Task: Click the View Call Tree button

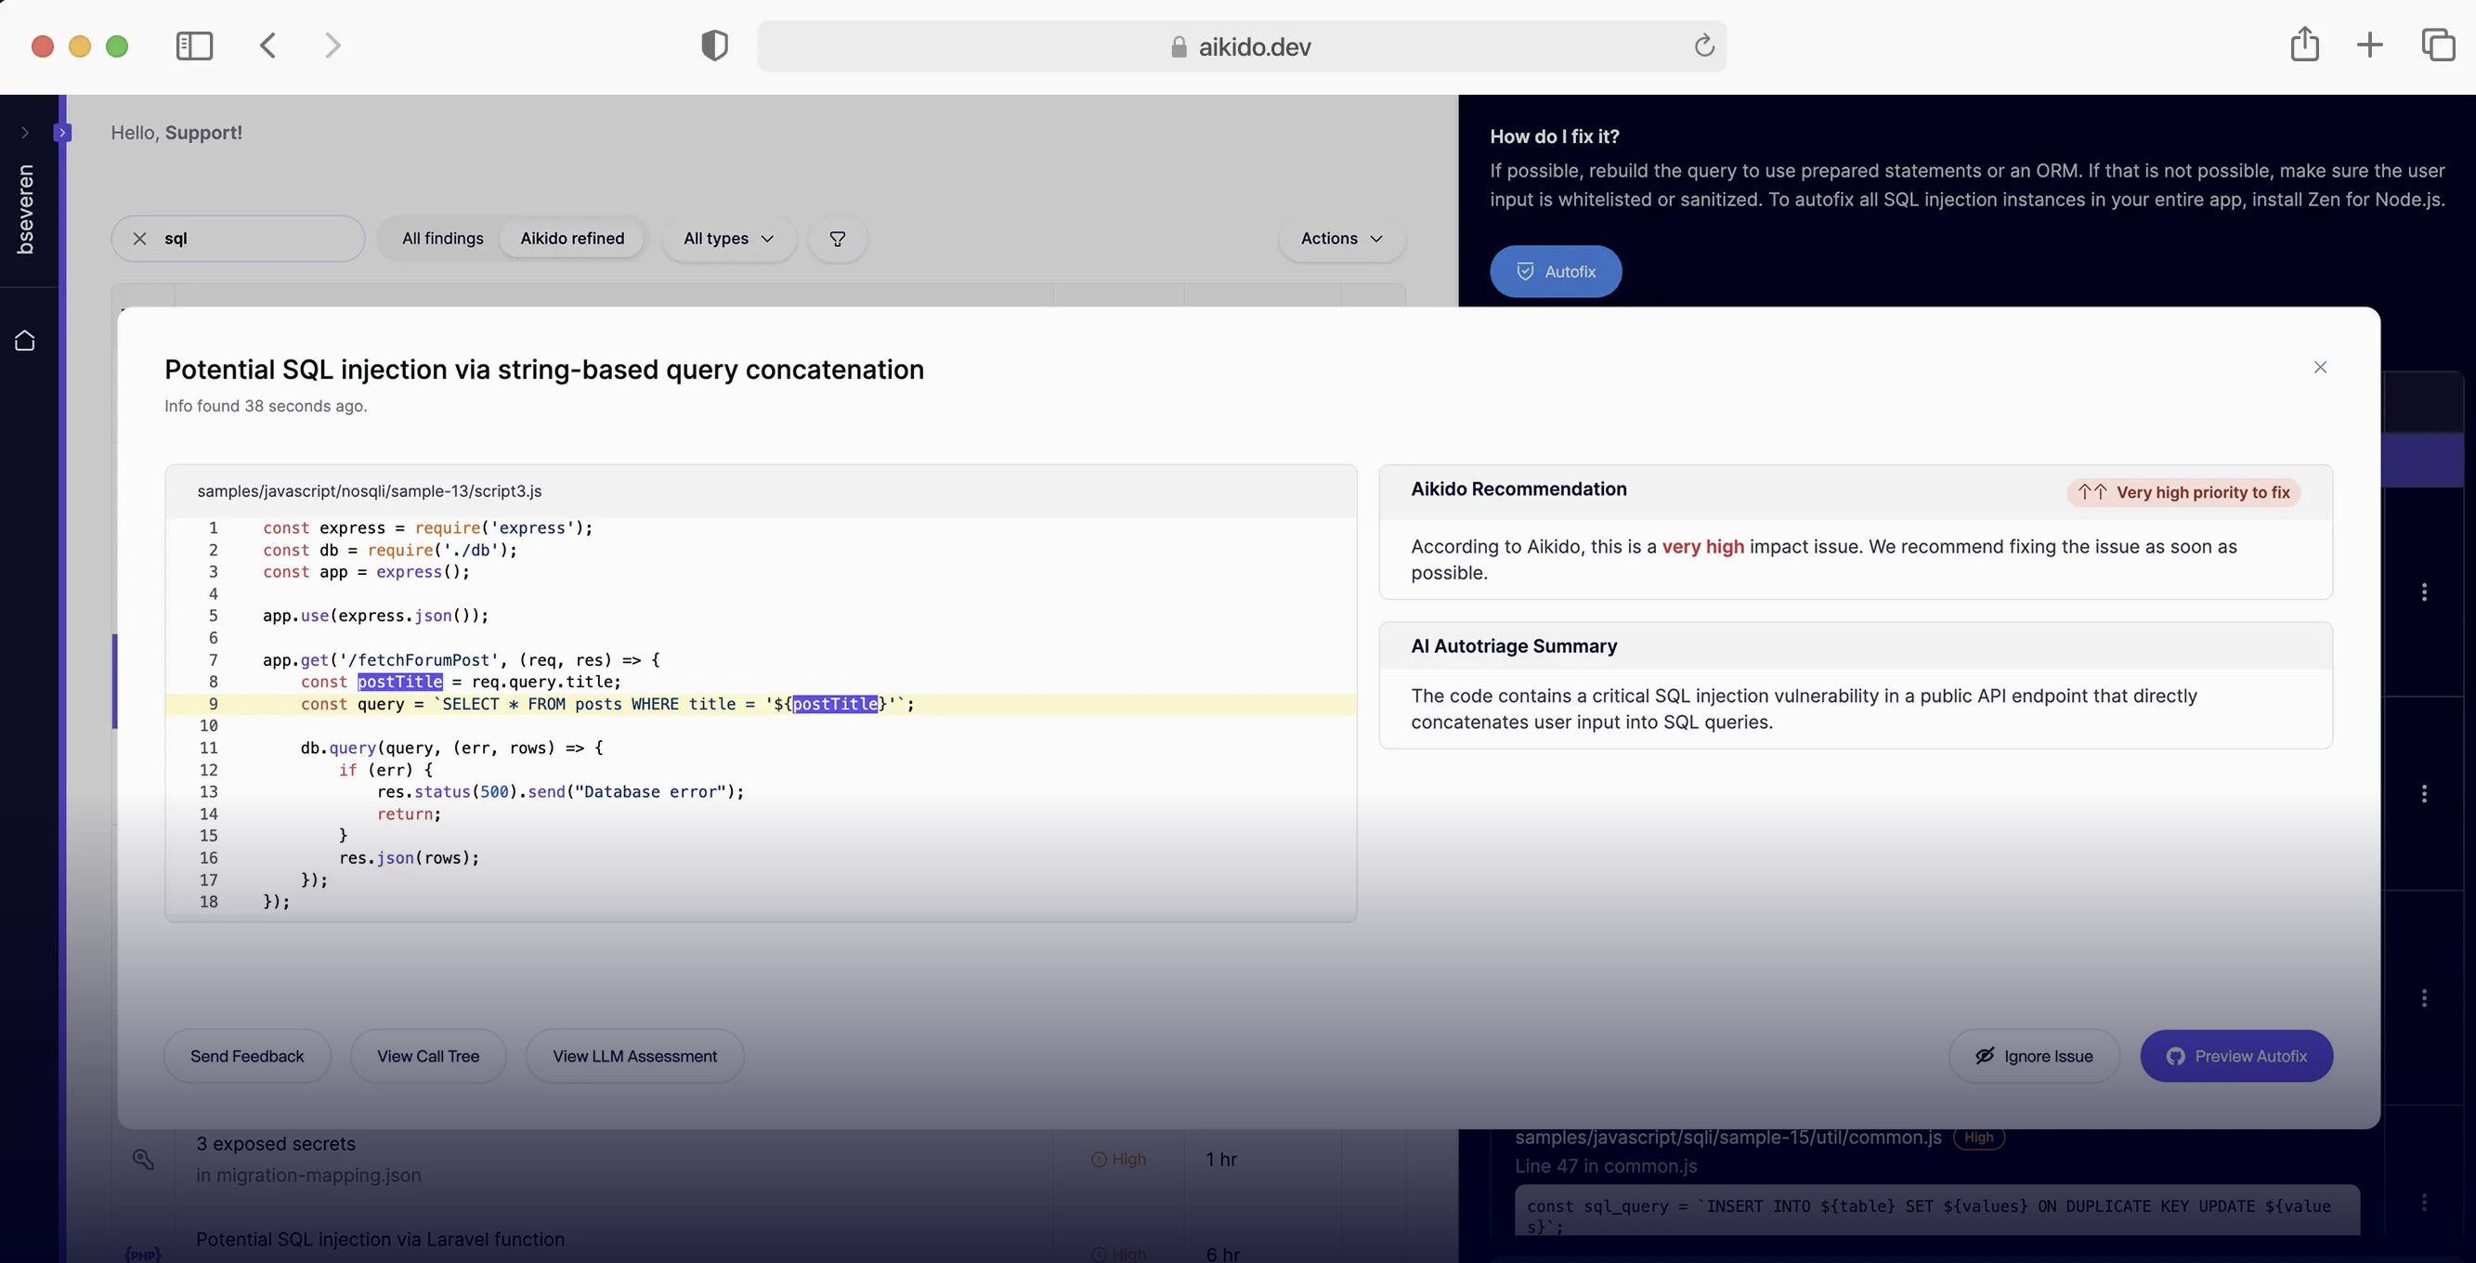Action: tap(429, 1055)
